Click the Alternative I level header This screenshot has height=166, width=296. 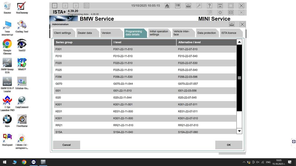tap(206, 42)
